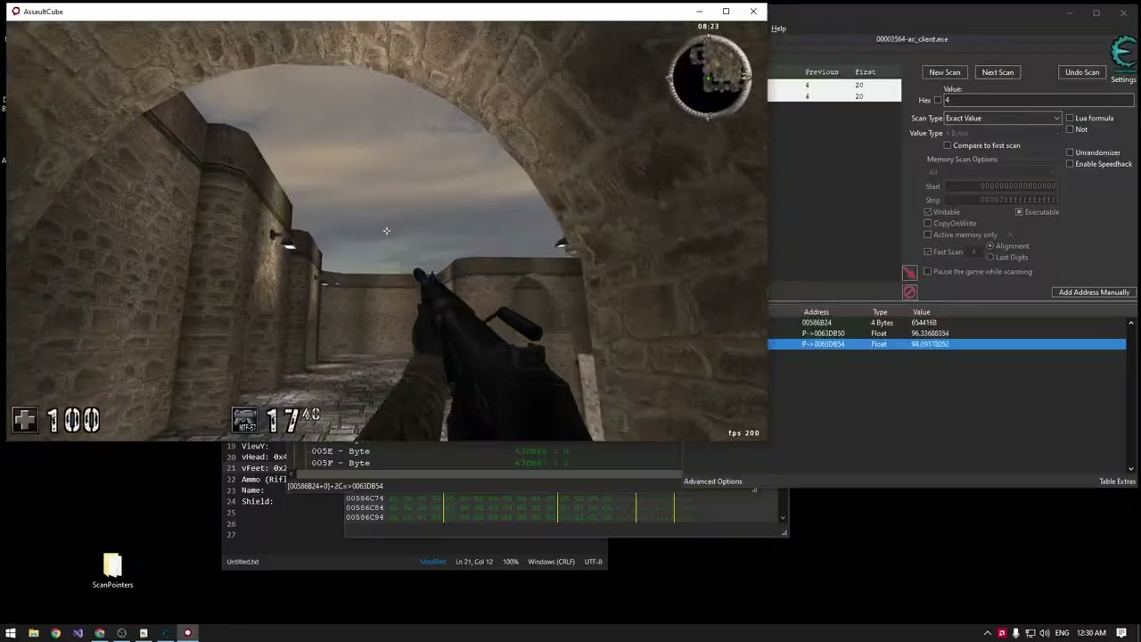Click the Start address field
This screenshot has width=1141, height=642.
pyautogui.click(x=1001, y=186)
